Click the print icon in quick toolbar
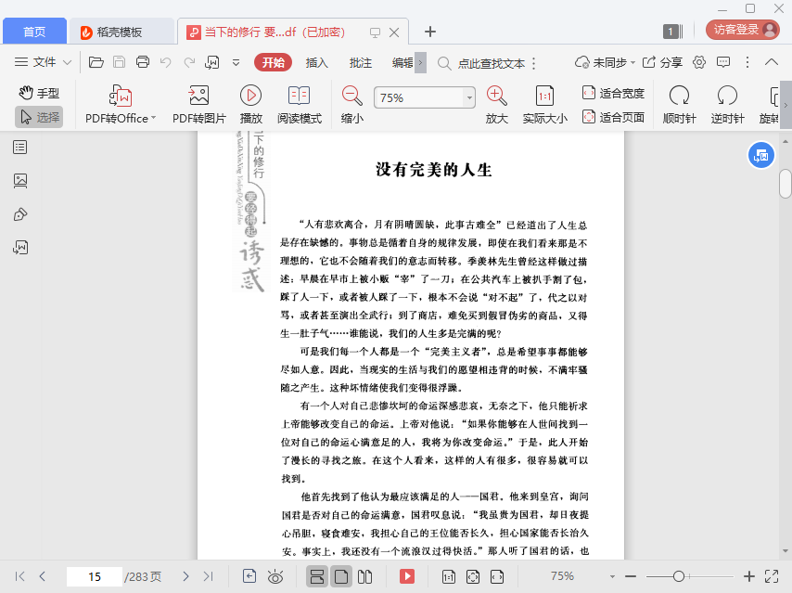 coord(143,63)
